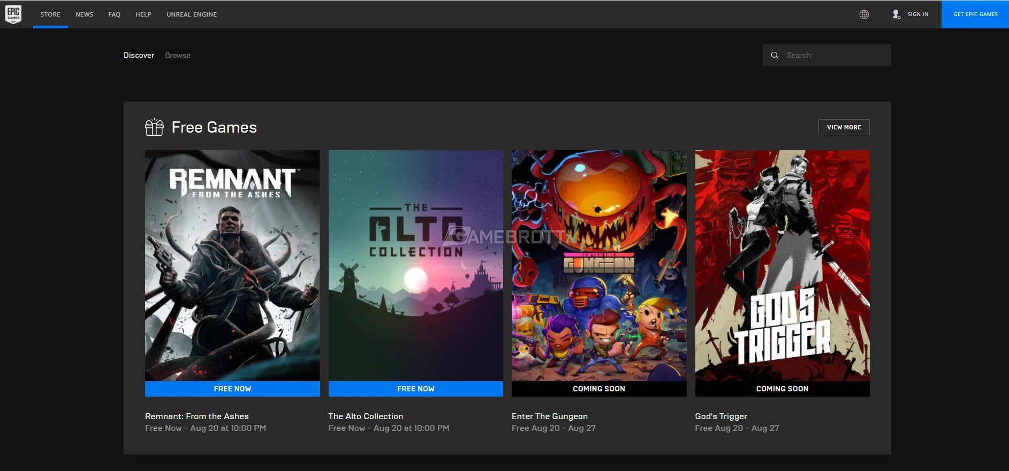Click the gift box icon next to Free Games
The image size is (1009, 471).
point(154,127)
